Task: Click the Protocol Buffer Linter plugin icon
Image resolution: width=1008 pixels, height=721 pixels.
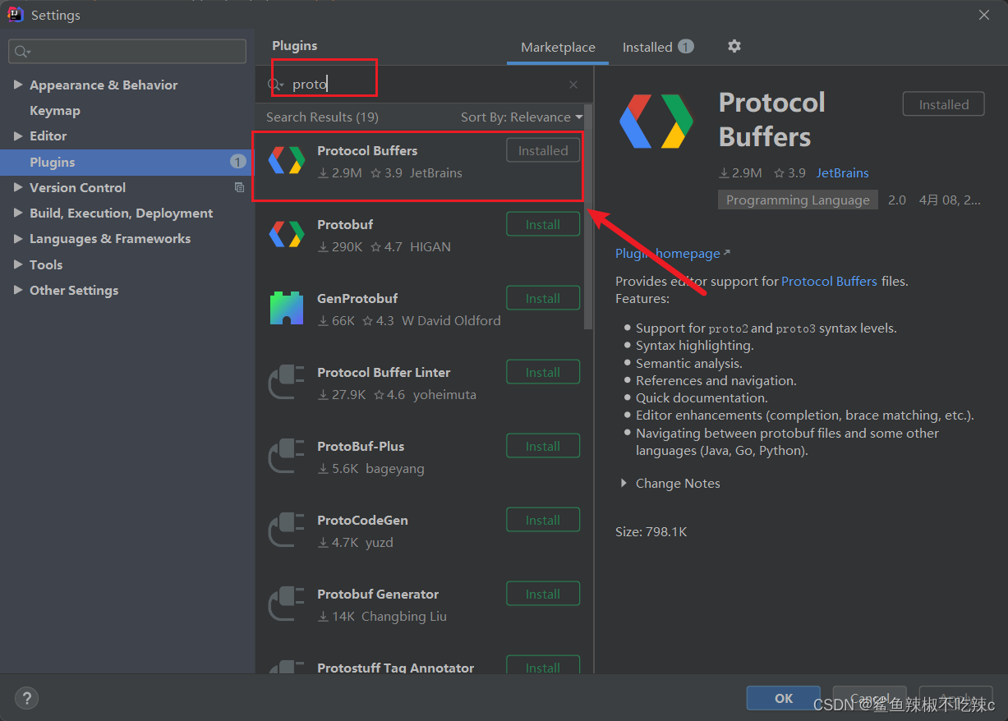Action: click(286, 382)
